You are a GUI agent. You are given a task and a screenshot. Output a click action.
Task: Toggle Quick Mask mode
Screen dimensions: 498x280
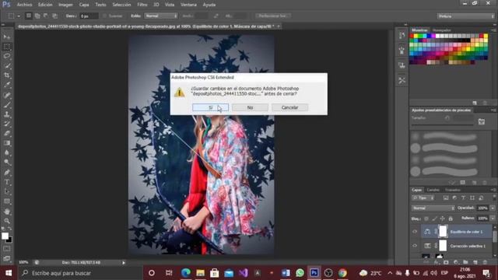tap(7, 249)
